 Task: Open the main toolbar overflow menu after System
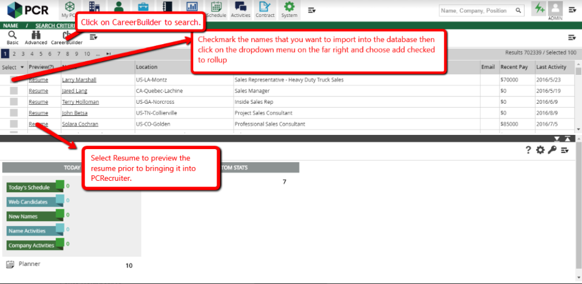312,10
